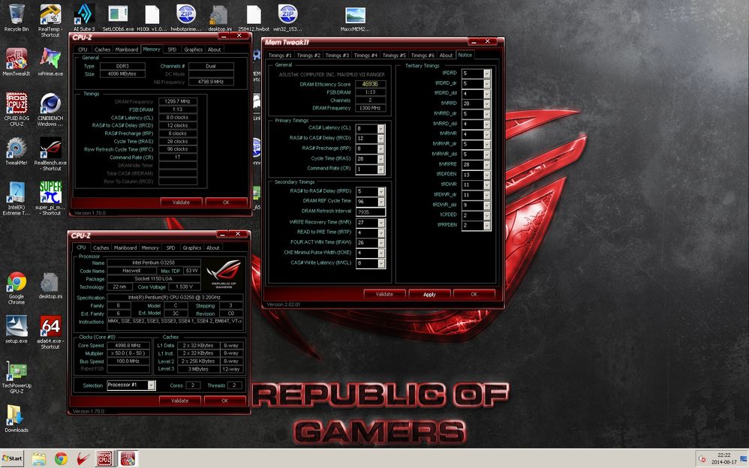The height and width of the screenshot is (468, 749).
Task: Open the Downloads folder desktop icon
Action: click(17, 418)
